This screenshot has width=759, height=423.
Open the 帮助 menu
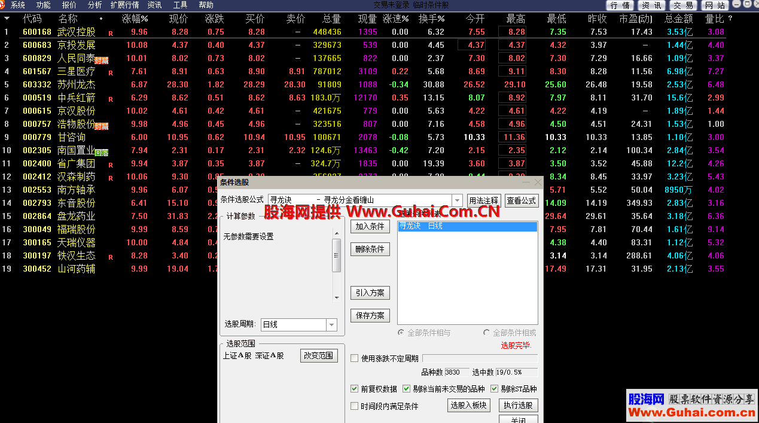(x=206, y=5)
